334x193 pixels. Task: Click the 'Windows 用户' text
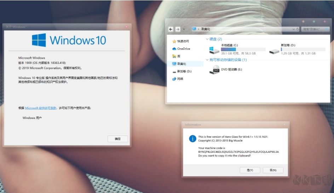pos(32,118)
